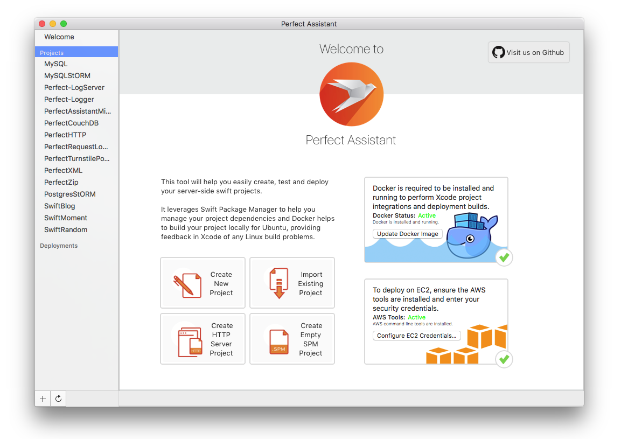621x439 pixels.
Task: Click Update Docker Image button
Action: (x=408, y=234)
